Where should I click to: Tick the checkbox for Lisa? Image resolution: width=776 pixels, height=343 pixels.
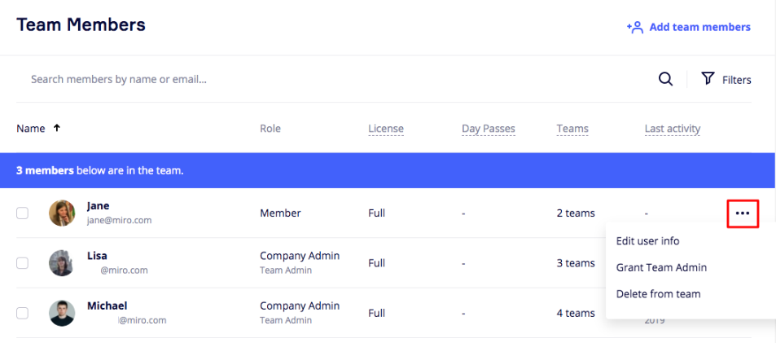click(23, 263)
